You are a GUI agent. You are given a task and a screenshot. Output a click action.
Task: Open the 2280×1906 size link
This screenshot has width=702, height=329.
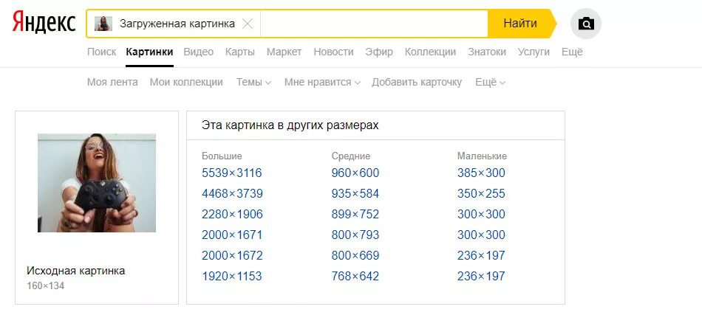tap(232, 214)
